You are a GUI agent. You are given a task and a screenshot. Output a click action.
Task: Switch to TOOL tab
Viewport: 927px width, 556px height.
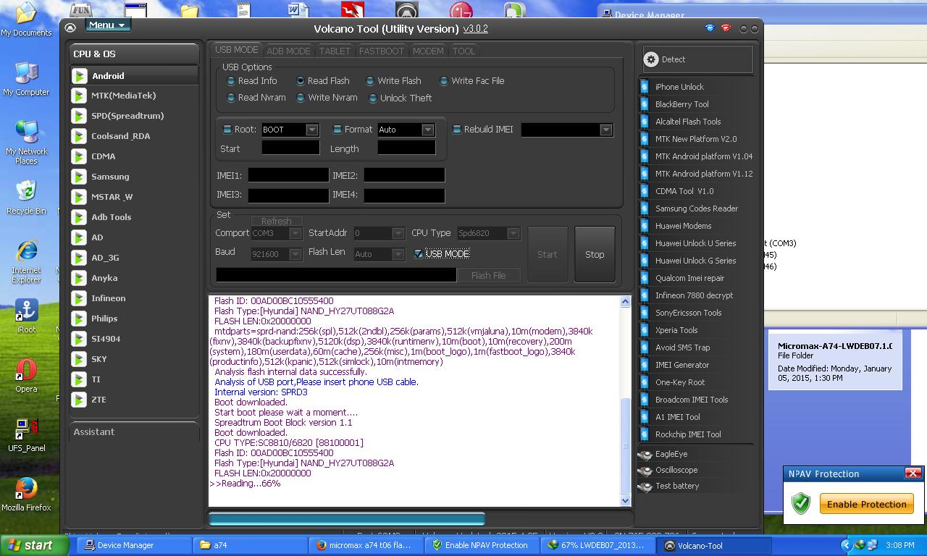click(464, 51)
